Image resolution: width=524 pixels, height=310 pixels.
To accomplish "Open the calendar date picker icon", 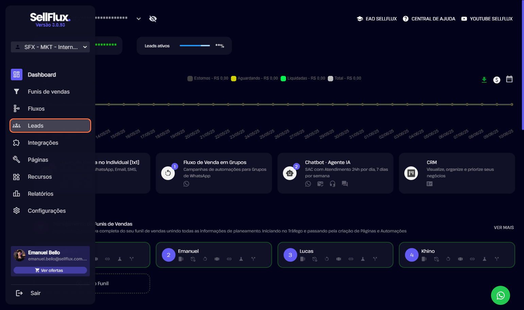I will 509,79.
